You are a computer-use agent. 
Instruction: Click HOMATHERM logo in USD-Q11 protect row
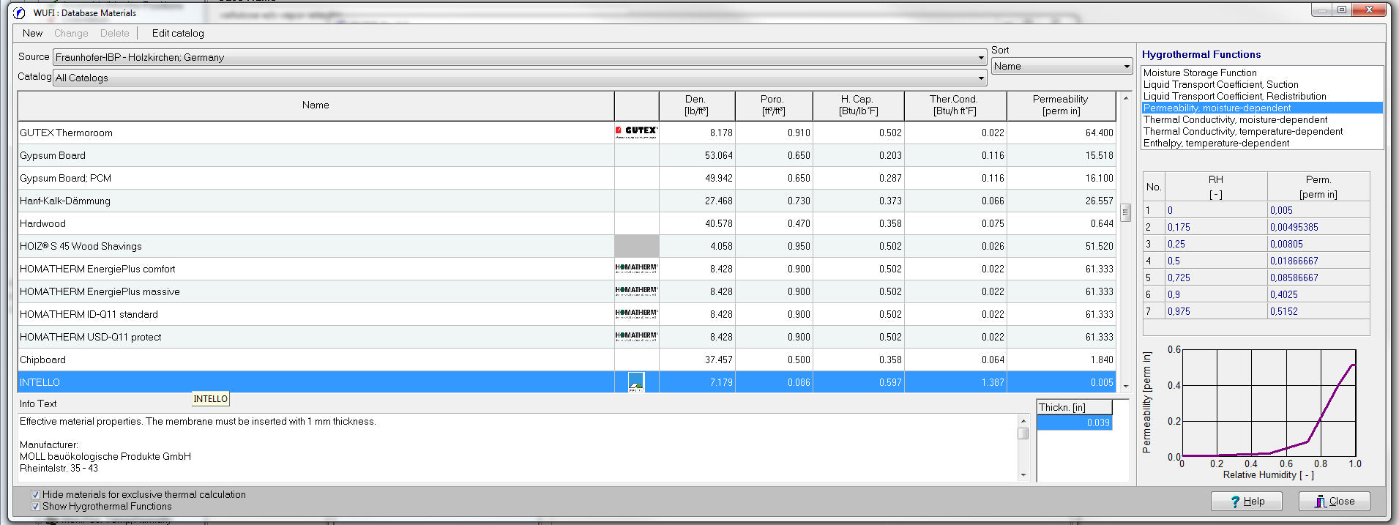coord(636,337)
